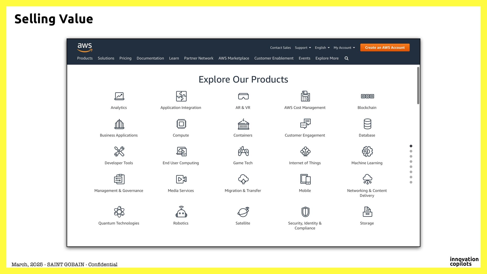Click Create an AWS Account button

(x=385, y=48)
